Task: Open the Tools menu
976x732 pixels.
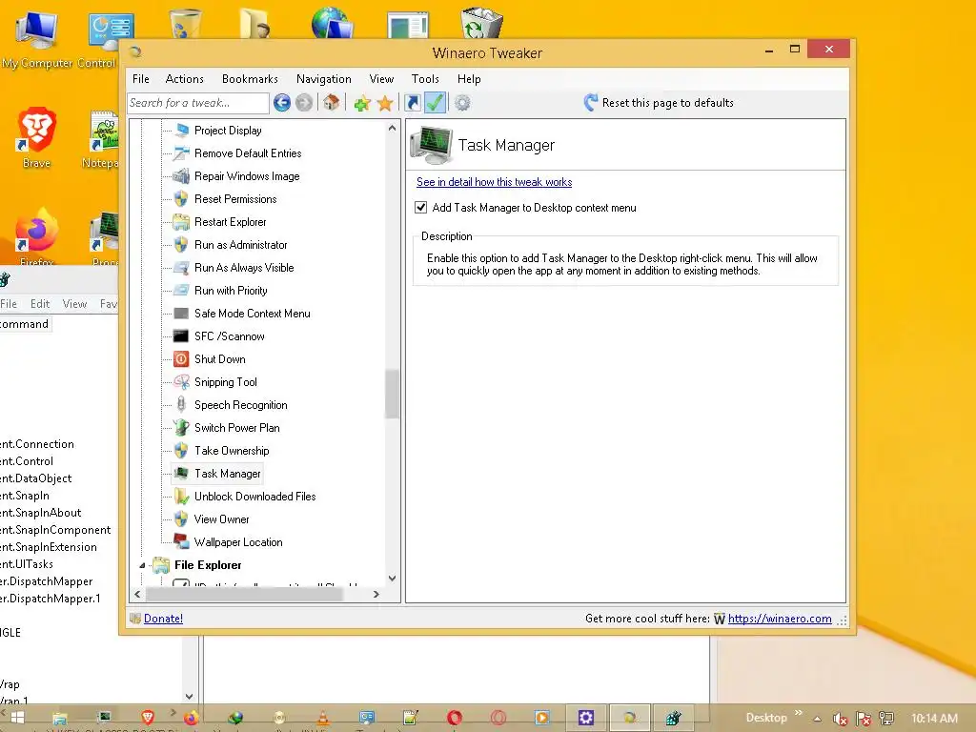Action: [x=425, y=79]
